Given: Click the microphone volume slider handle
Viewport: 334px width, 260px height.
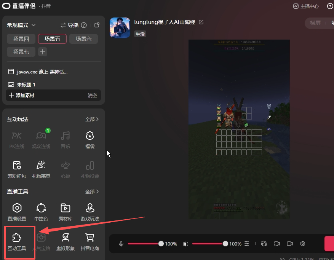Looking at the screenshot, I should [161, 244].
